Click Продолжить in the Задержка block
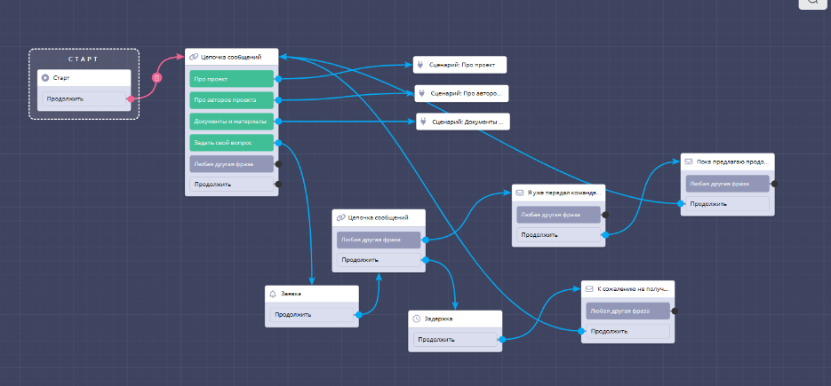Screen dimensions: 831x386 (453, 339)
